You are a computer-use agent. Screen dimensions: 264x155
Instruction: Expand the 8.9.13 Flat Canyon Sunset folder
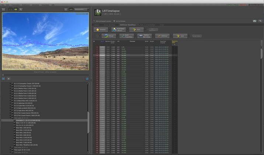click(x=10, y=113)
